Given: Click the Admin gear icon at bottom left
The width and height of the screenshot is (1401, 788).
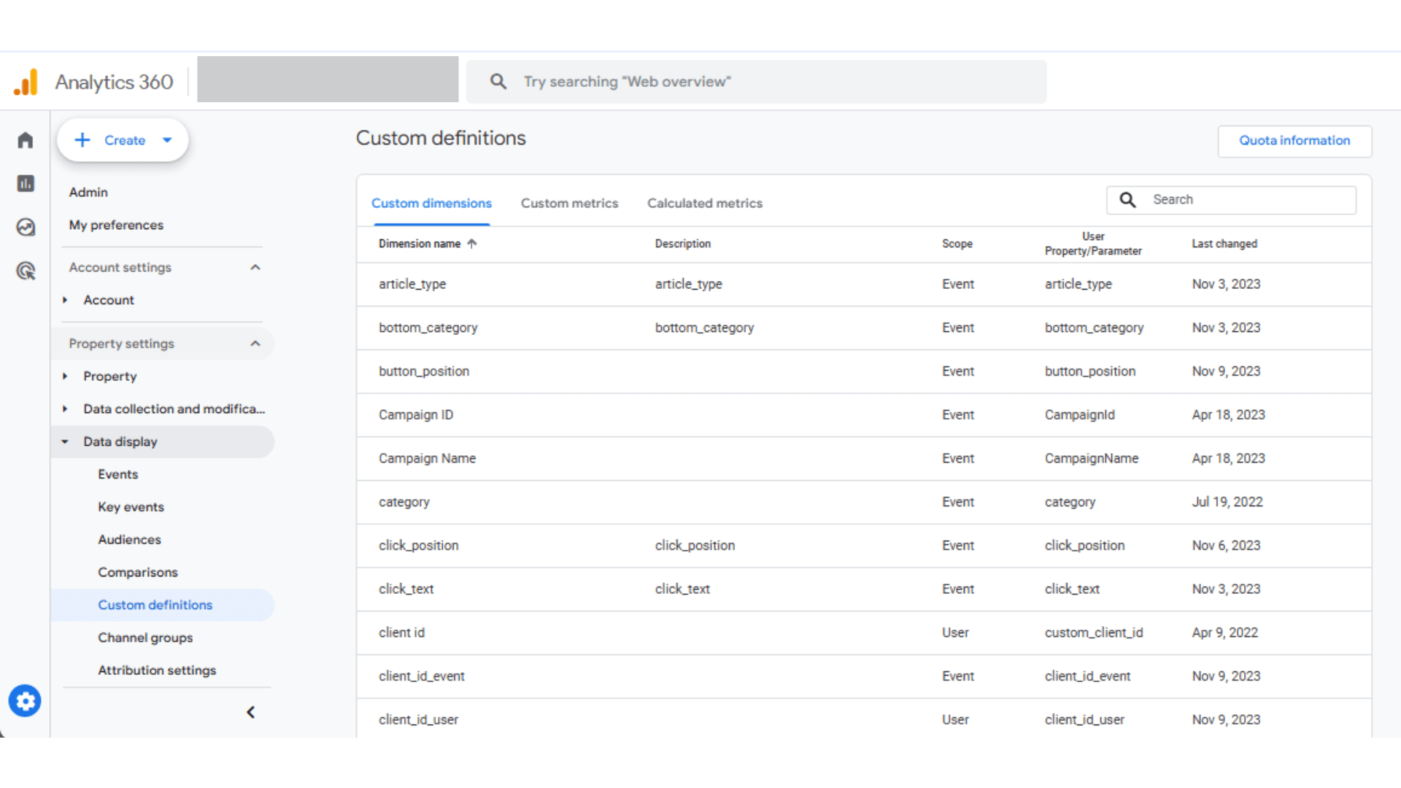Looking at the screenshot, I should (x=25, y=701).
